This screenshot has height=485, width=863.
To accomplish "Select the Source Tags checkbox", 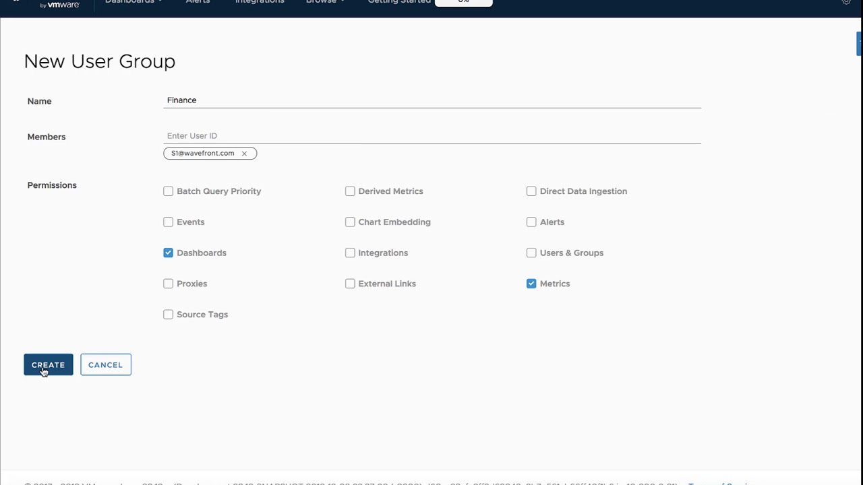I will click(168, 315).
